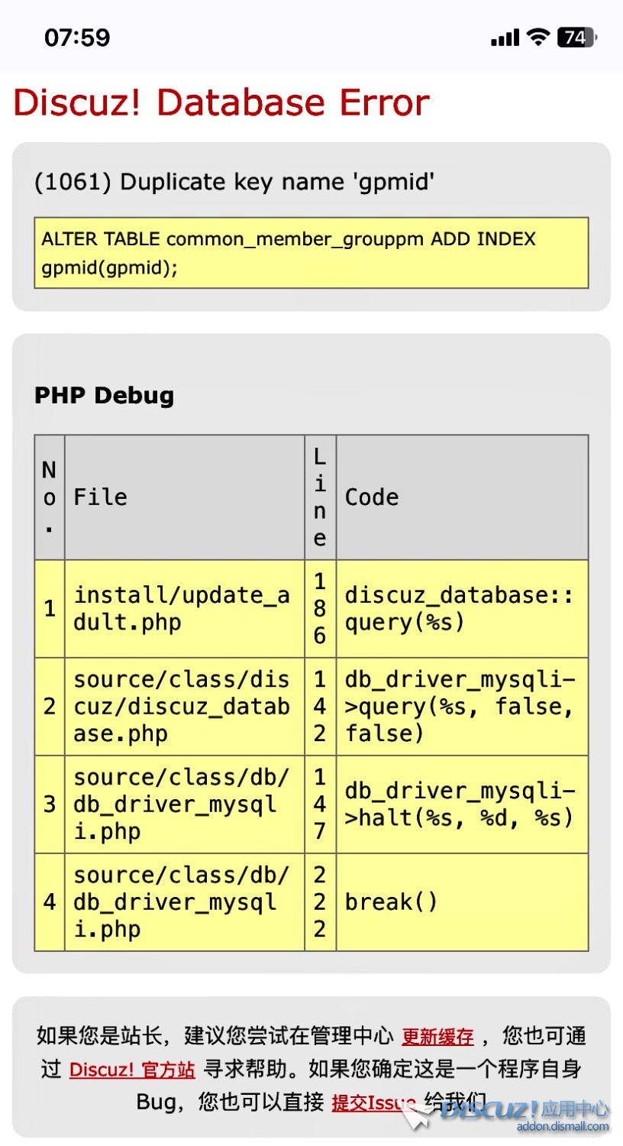Select db_driver_mysqli.php file cell in row 4

185,902
